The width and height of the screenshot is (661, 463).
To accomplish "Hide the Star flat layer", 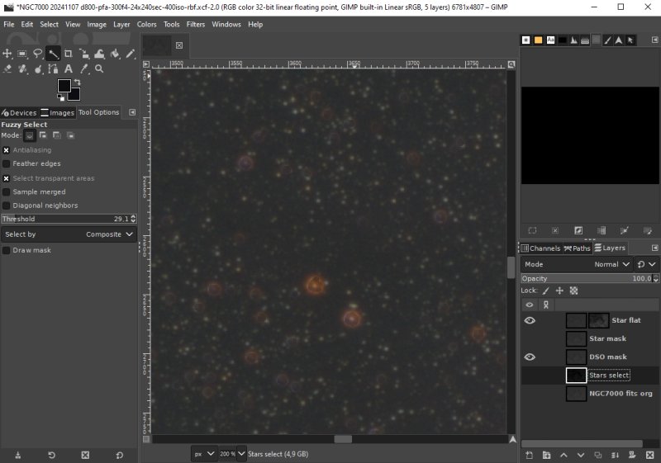I will (x=530, y=321).
